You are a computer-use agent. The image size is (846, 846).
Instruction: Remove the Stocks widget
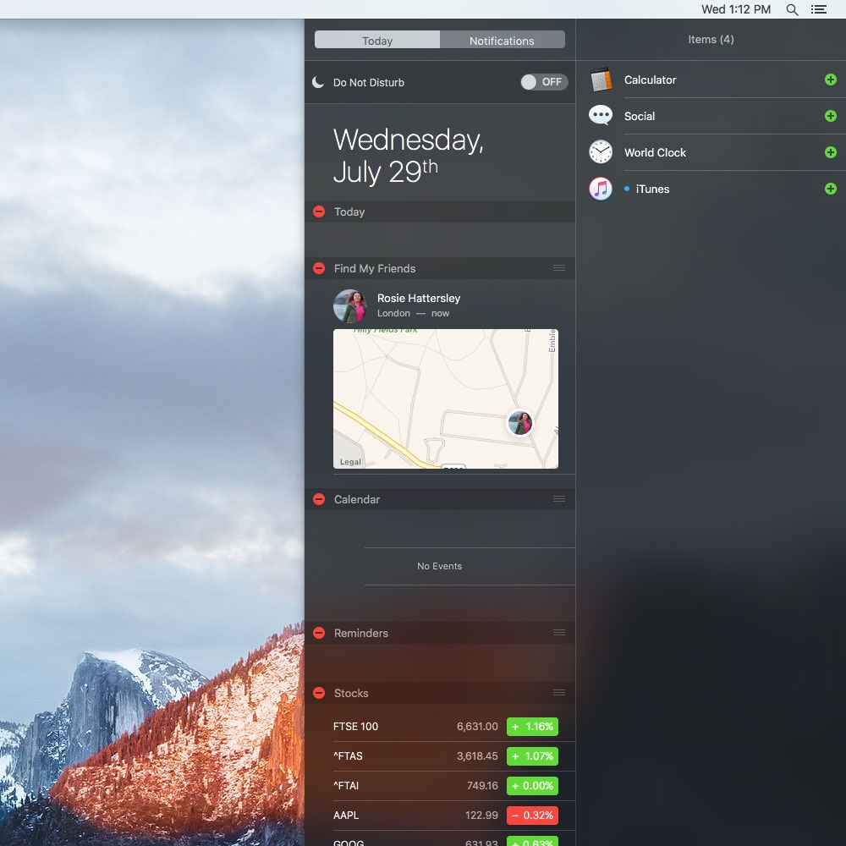(x=319, y=693)
